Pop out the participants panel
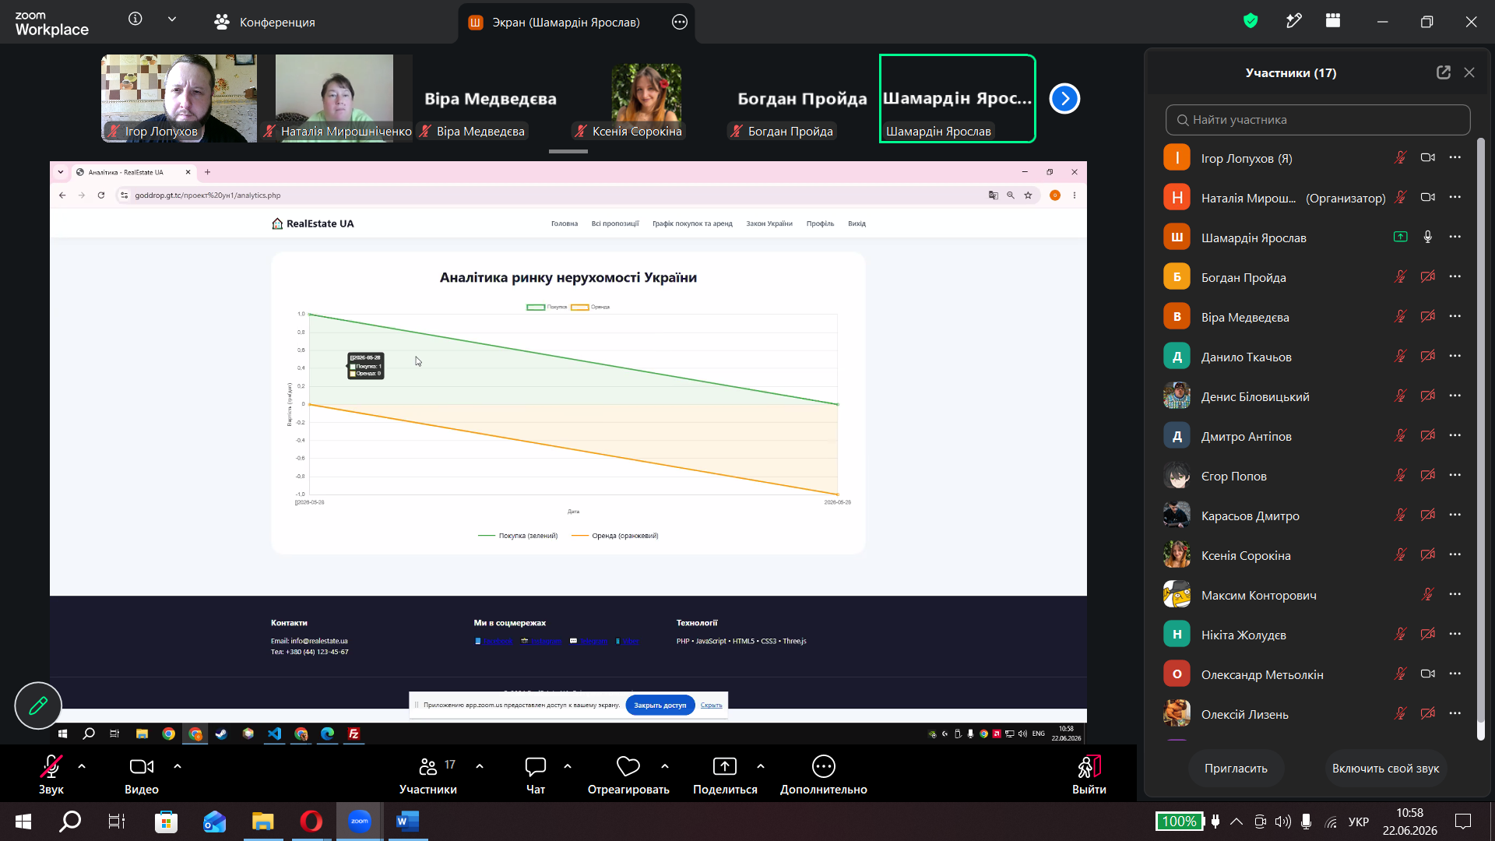Image resolution: width=1495 pixels, height=841 pixels. pos(1444,72)
